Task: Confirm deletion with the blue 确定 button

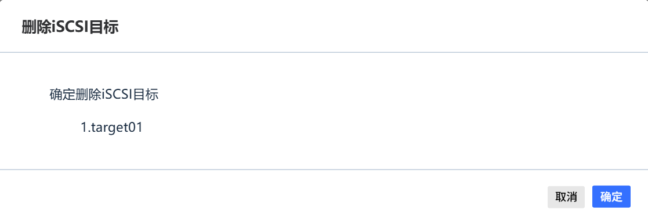Action: tap(611, 197)
